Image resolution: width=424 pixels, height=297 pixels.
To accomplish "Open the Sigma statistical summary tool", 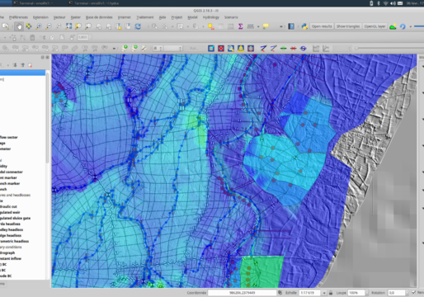I will (x=240, y=26).
